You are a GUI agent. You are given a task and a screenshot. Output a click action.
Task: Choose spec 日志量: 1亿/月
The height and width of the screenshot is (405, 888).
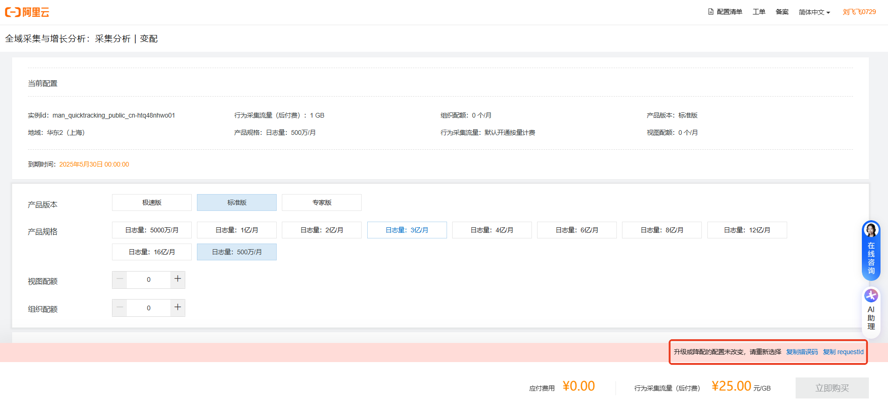(237, 230)
